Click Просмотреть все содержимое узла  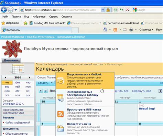[x=13, y=111]
